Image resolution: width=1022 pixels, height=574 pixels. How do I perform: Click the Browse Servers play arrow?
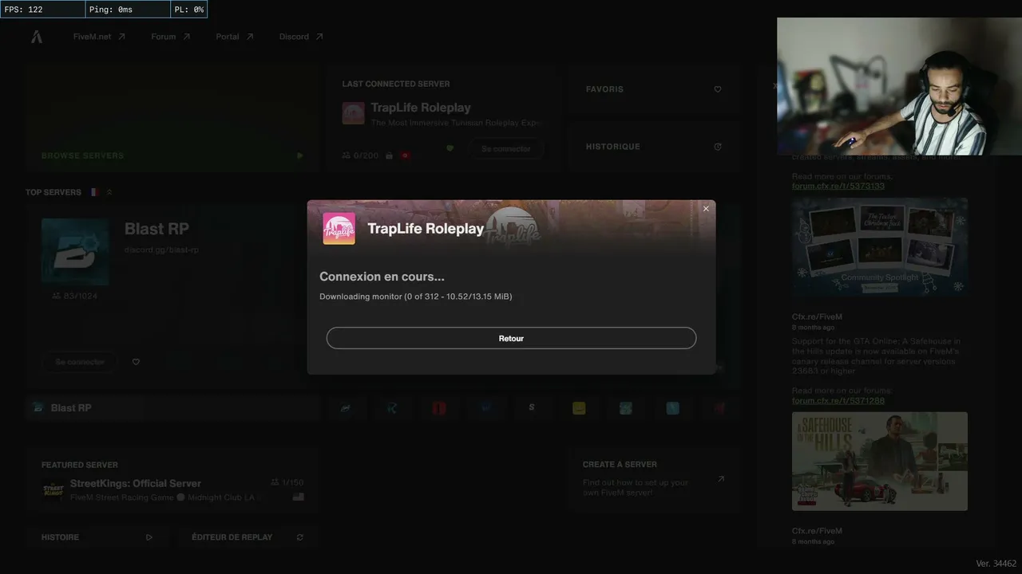[x=300, y=155]
